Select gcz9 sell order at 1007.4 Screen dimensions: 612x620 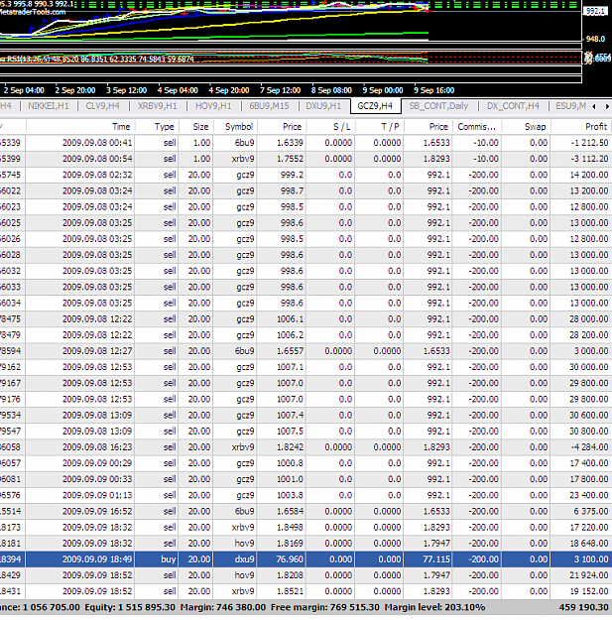[x=306, y=416]
